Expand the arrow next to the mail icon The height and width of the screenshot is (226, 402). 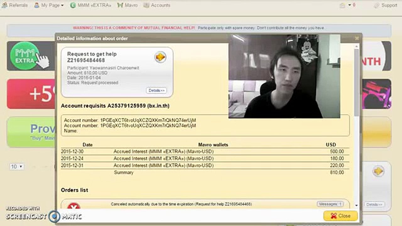tap(349, 5)
